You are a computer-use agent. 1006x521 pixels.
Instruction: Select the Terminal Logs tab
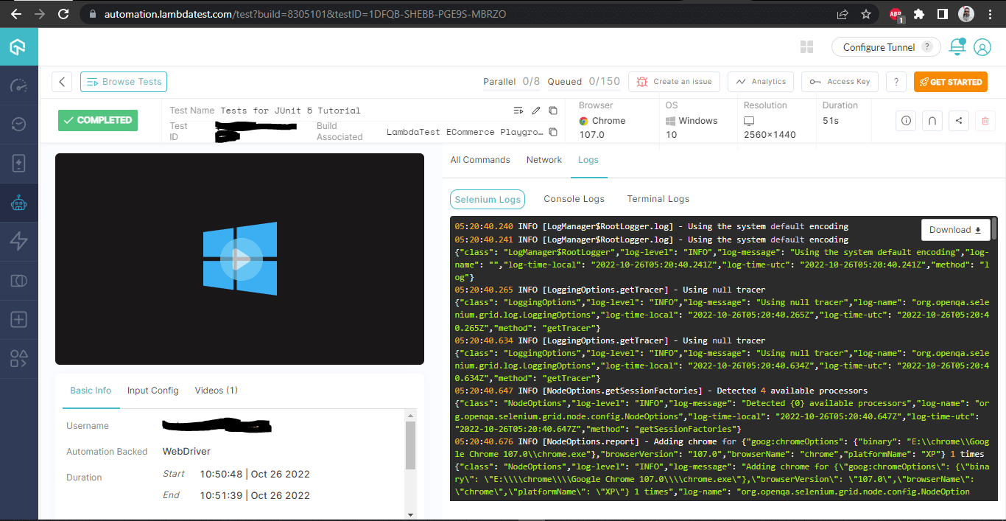tap(658, 199)
